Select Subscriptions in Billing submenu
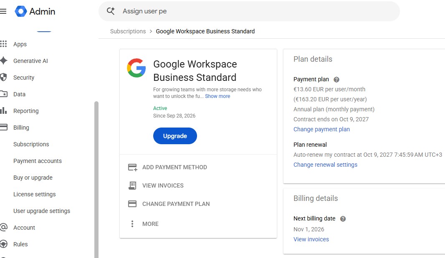 click(x=31, y=144)
